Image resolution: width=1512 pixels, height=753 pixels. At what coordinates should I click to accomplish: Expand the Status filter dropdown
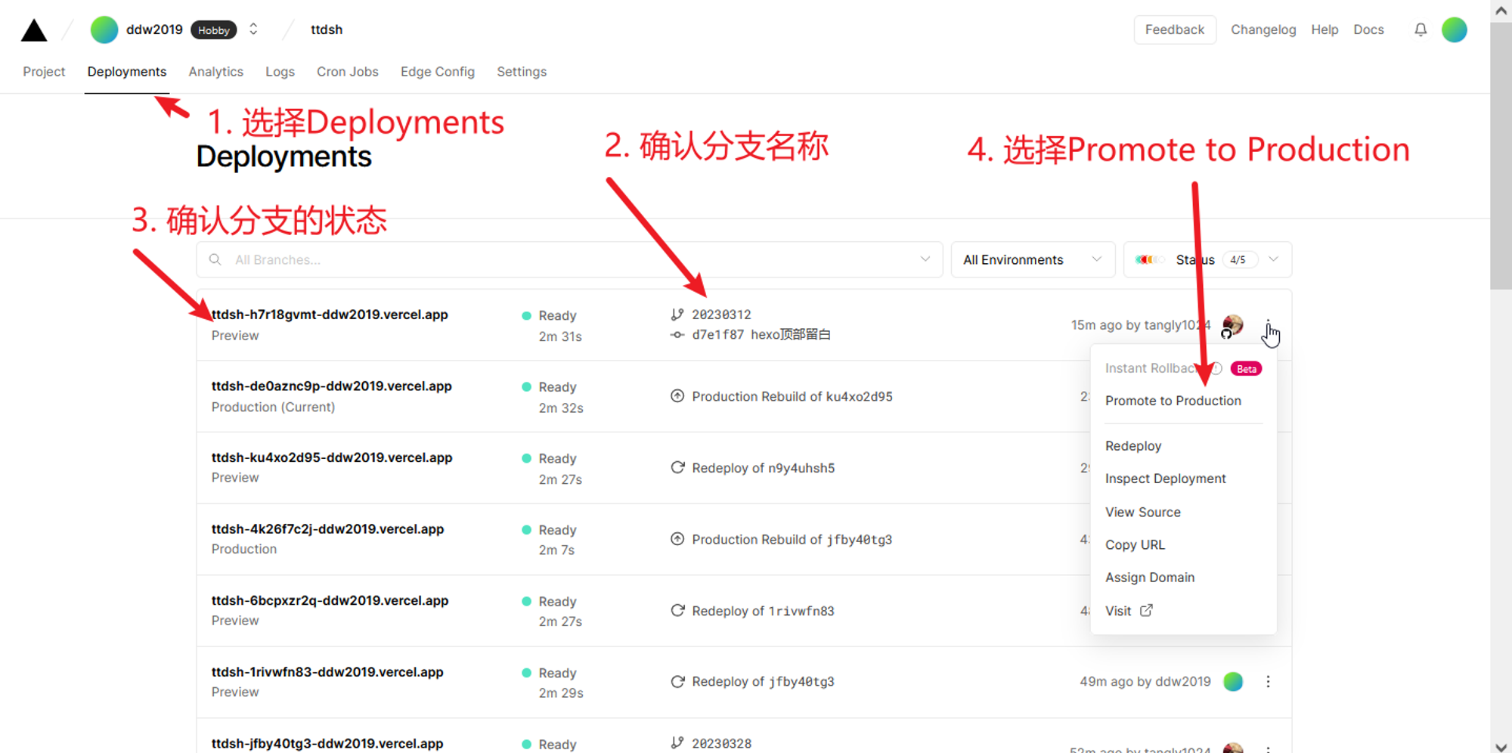1274,259
